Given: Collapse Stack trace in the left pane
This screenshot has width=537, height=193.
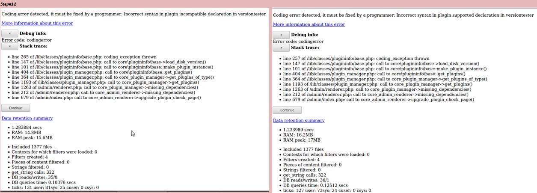Looking at the screenshot, I should click(x=10, y=46).
